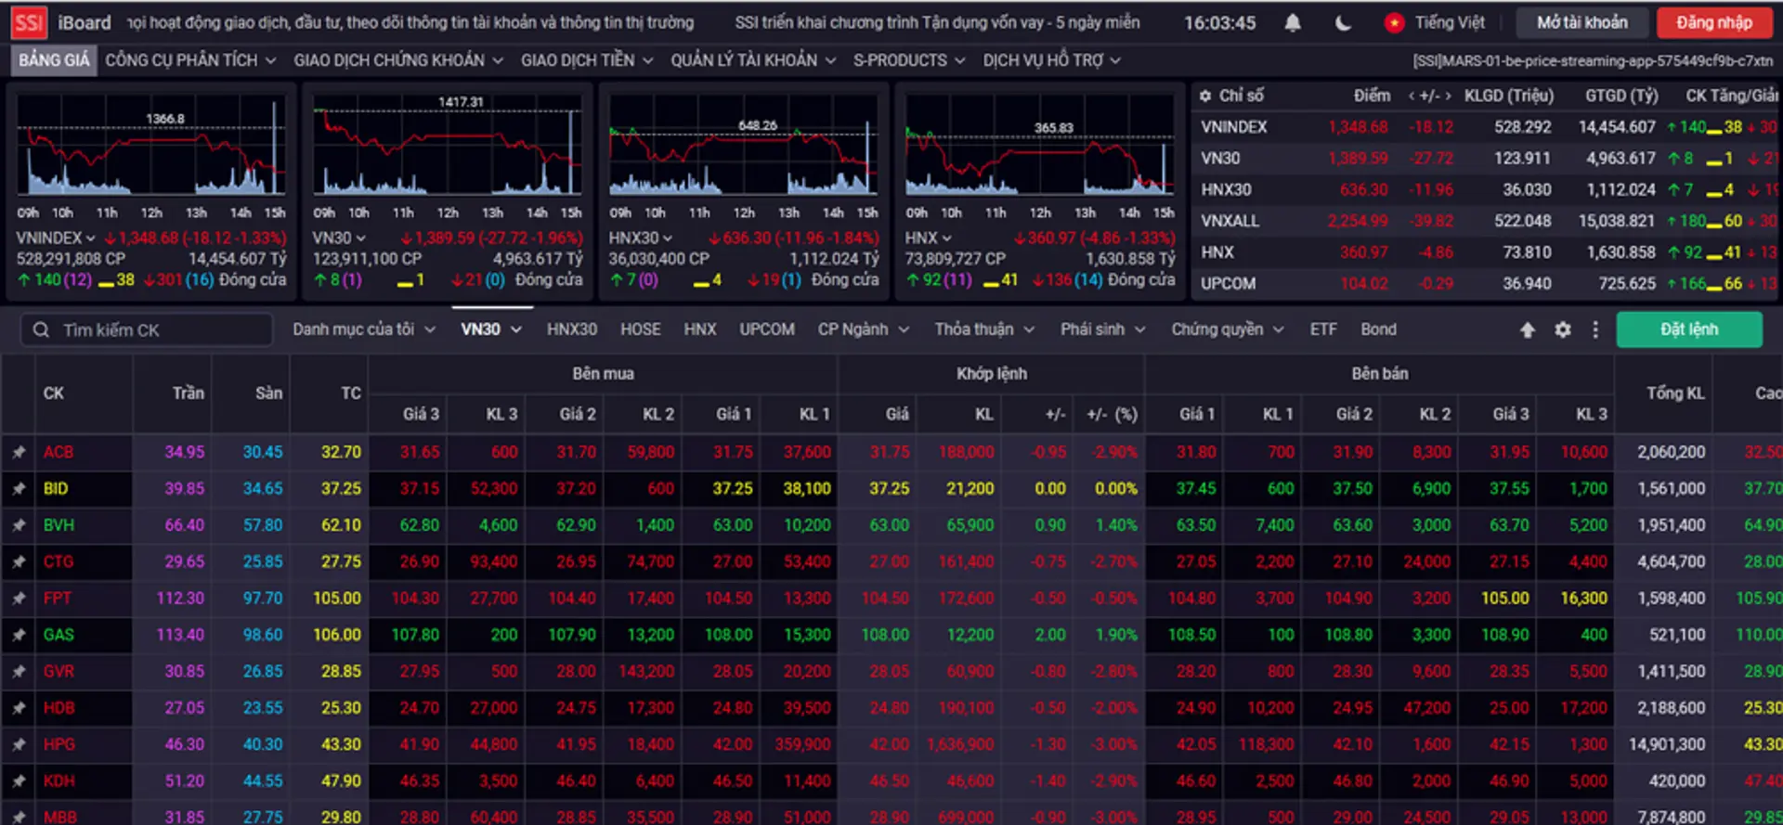Click the CK column header
This screenshot has height=825, width=1783.
tap(54, 393)
